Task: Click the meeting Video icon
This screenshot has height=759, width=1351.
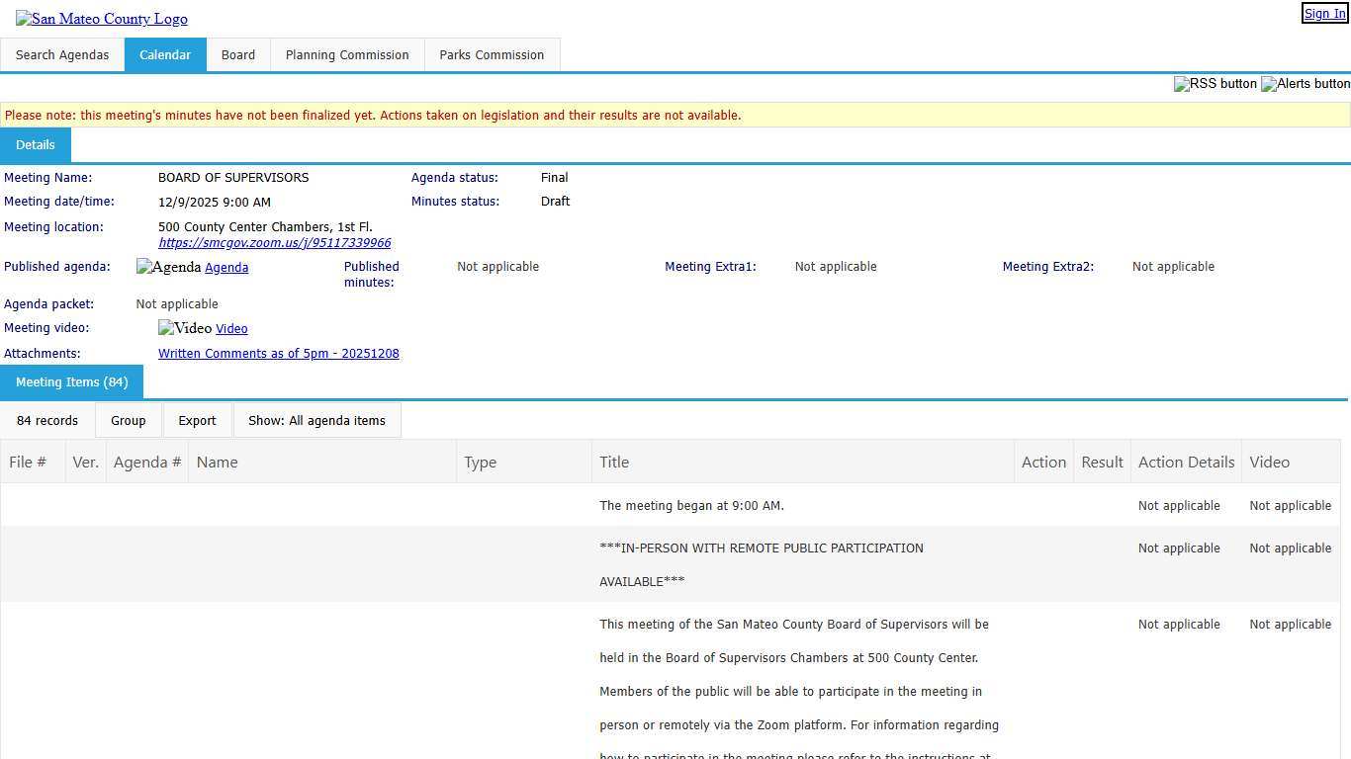Action: 185,328
